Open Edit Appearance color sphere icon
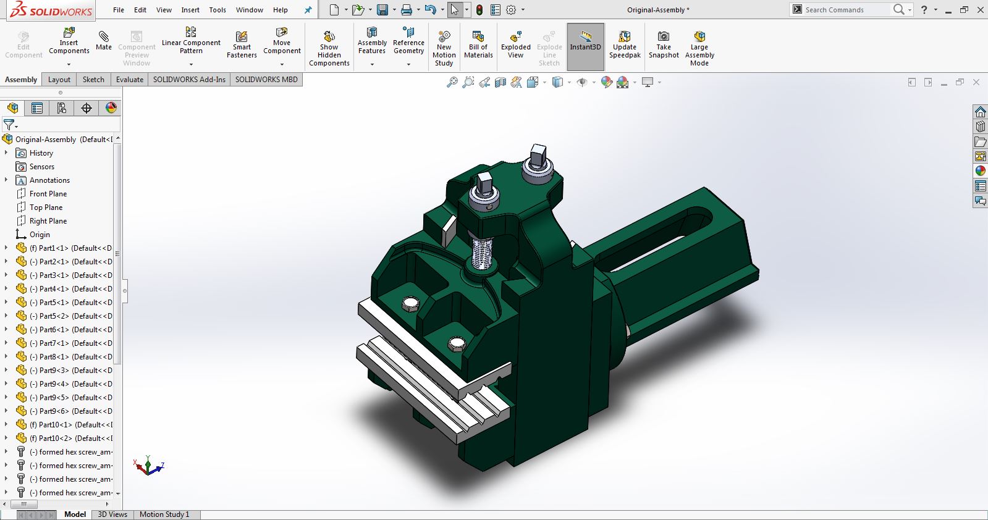Screen dimensions: 988x520 point(607,82)
